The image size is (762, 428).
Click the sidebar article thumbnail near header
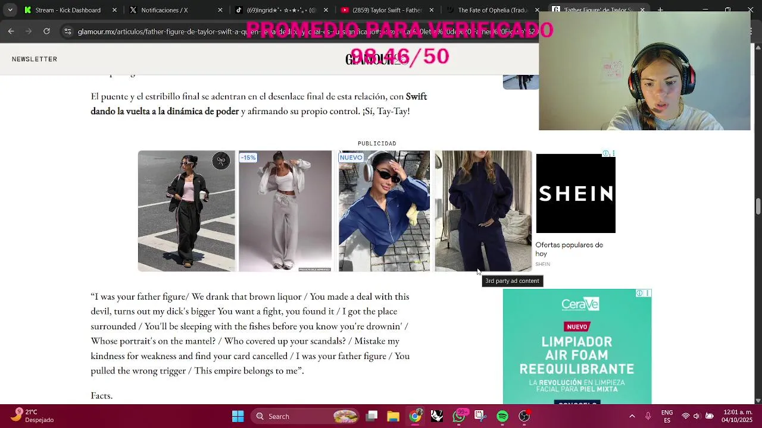click(520, 82)
